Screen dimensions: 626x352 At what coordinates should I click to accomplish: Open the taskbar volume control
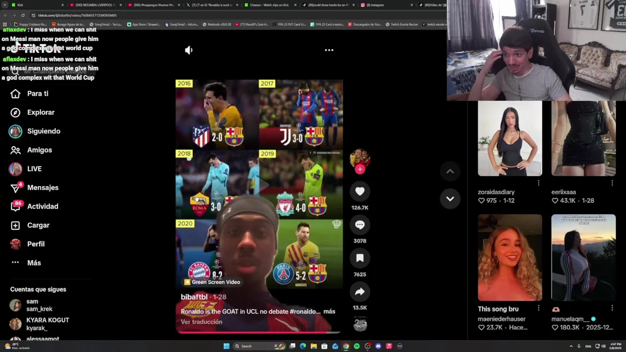tap(604, 346)
